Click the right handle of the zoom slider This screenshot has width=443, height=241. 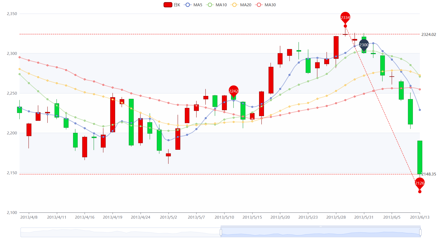(420, 232)
